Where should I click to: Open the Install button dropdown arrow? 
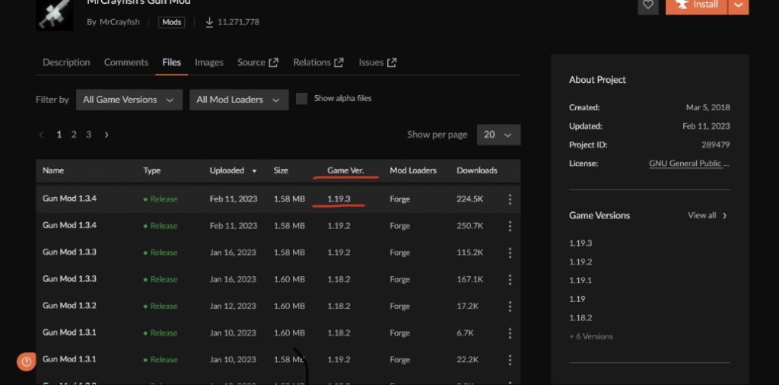click(x=739, y=5)
